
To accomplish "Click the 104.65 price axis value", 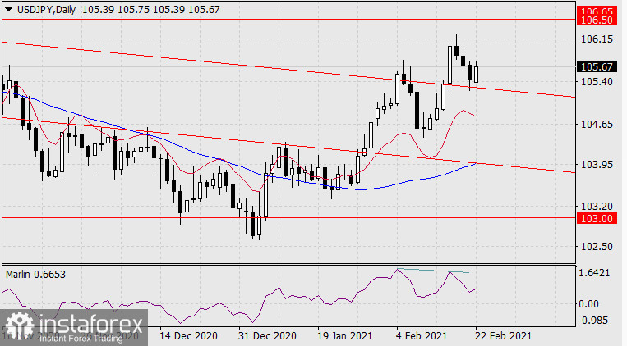I will coord(597,125).
